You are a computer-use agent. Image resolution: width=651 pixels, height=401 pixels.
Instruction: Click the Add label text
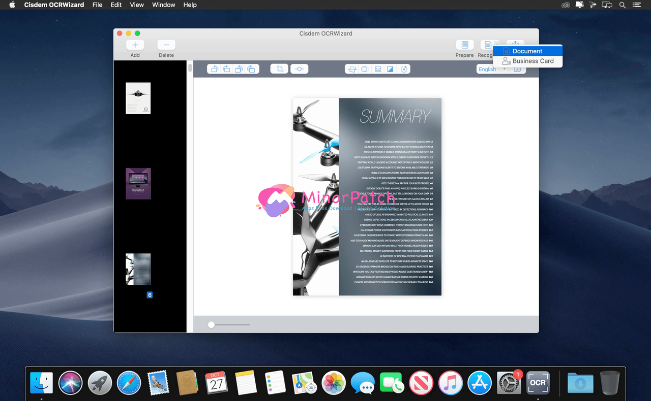coord(135,55)
